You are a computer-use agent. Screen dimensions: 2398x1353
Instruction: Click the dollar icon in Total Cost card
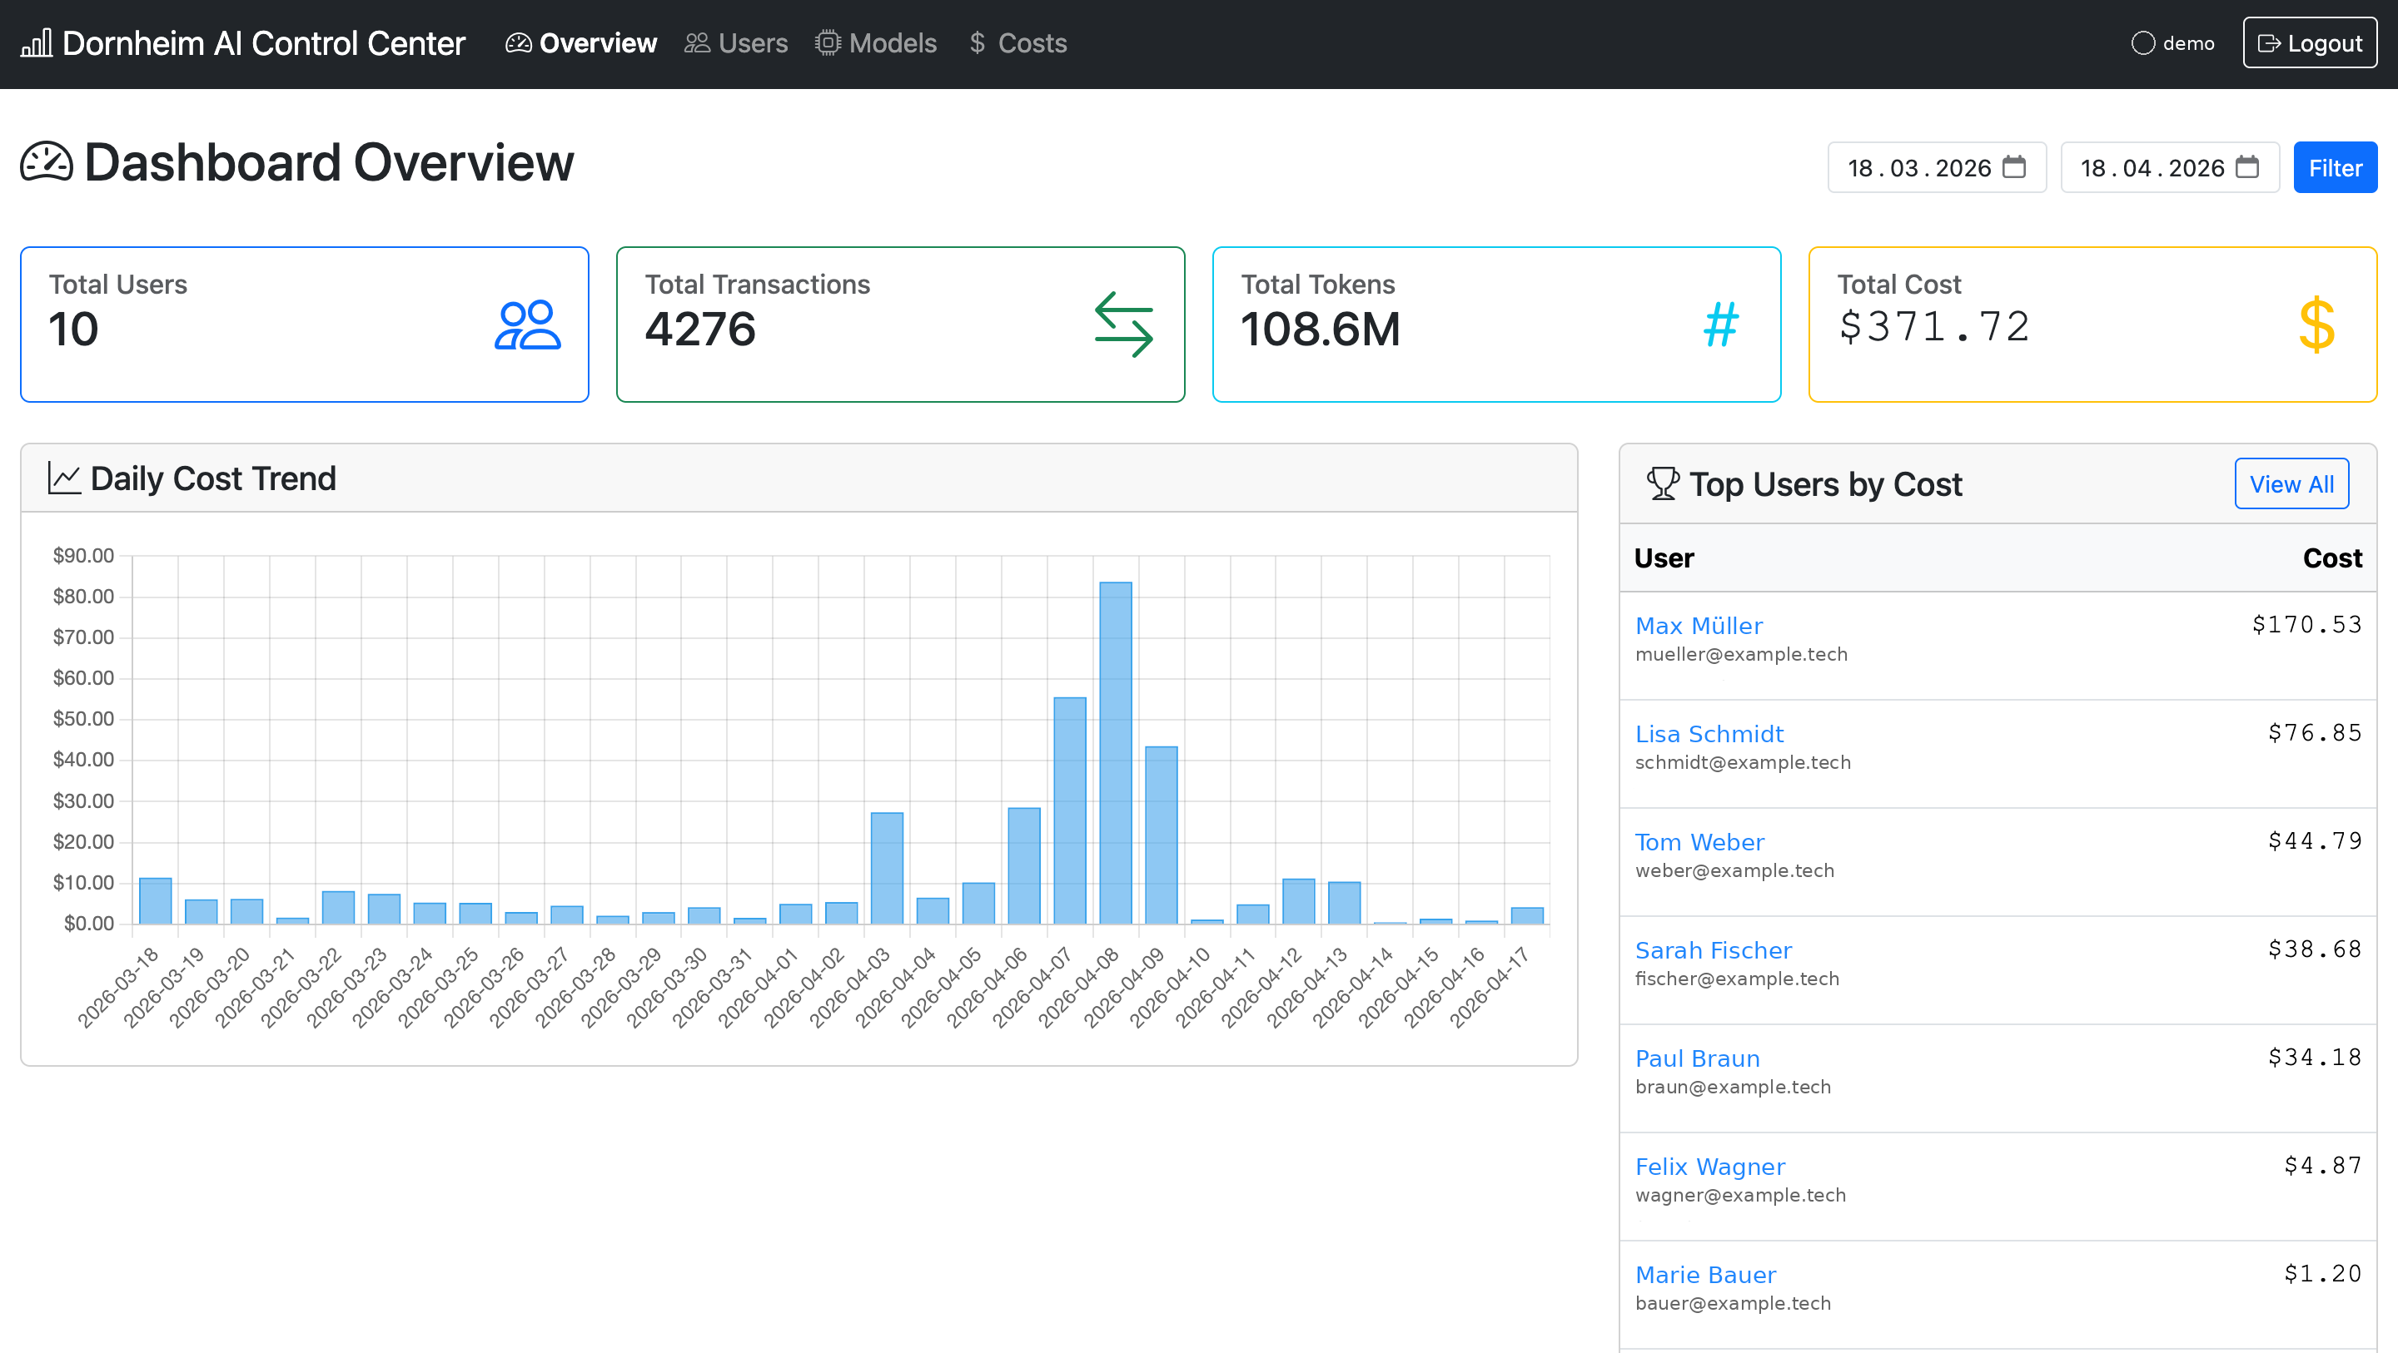click(2318, 325)
